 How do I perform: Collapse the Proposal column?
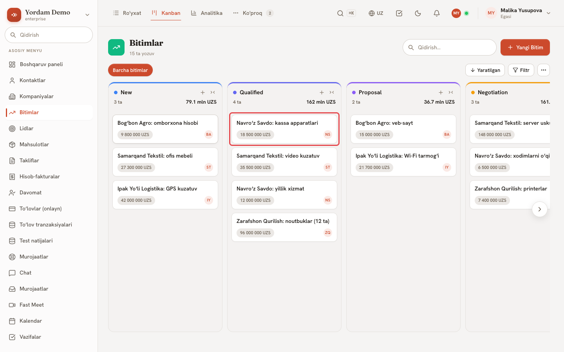(451, 92)
